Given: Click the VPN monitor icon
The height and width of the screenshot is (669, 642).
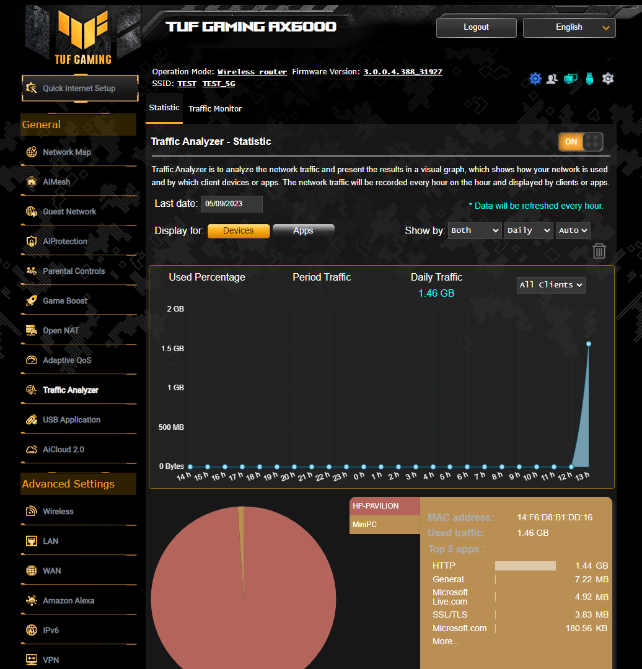Looking at the screenshot, I should point(32,660).
